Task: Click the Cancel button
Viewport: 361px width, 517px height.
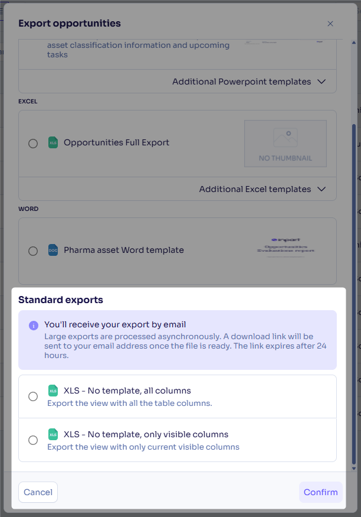Action: tap(38, 492)
